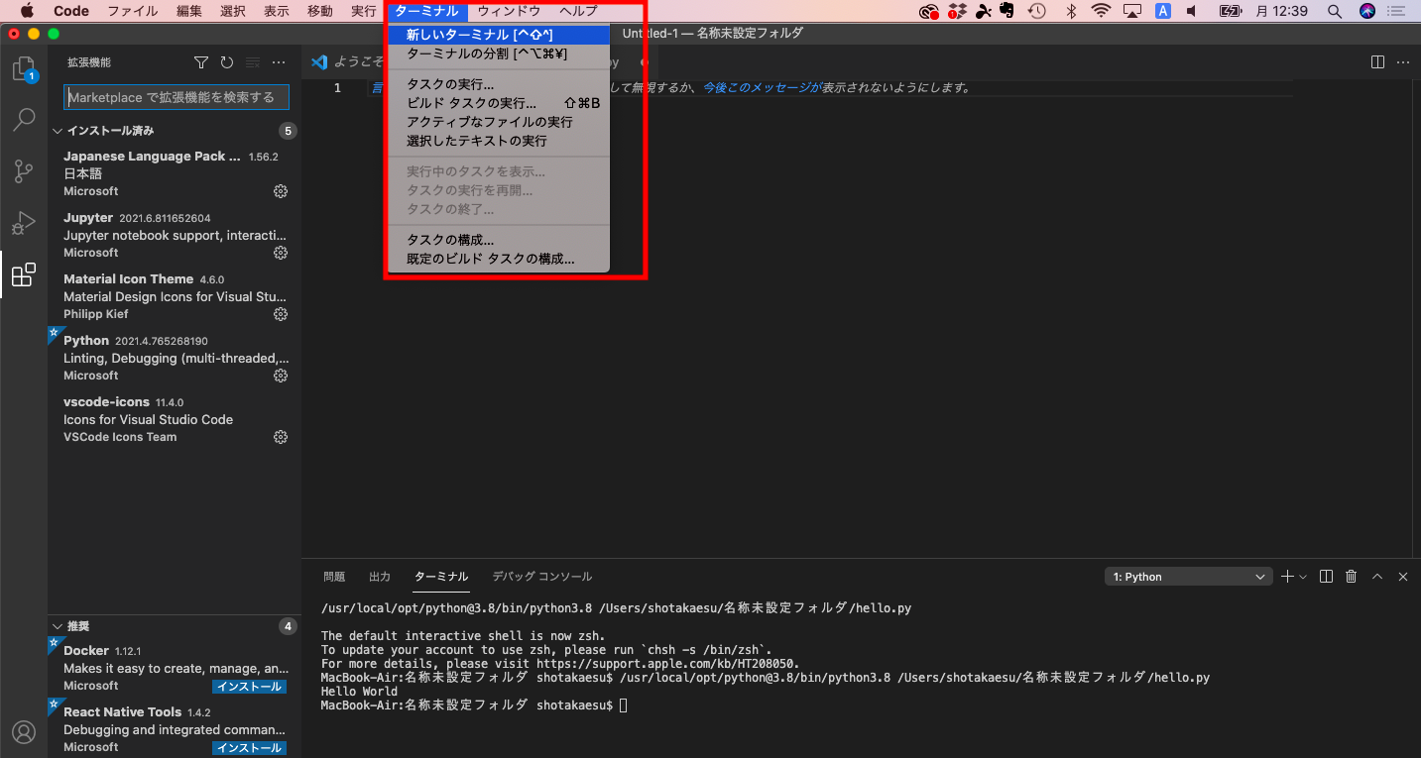The width and height of the screenshot is (1421, 758).
Task: Select タスクの実行... menu entry
Action: coord(498,84)
